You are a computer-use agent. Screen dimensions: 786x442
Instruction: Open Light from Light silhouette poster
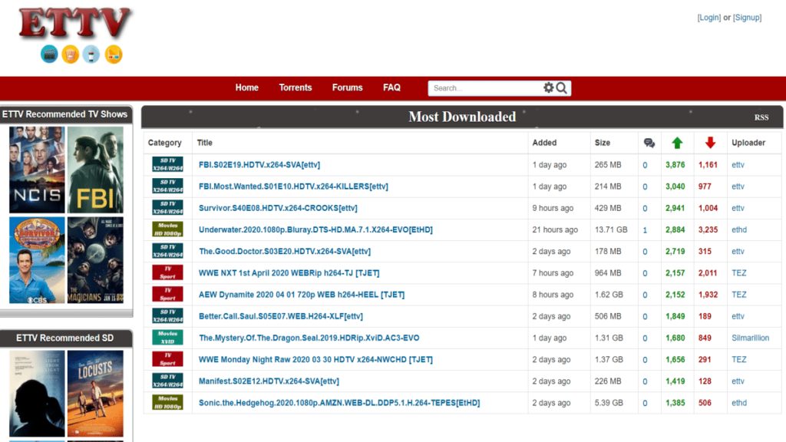(37, 394)
